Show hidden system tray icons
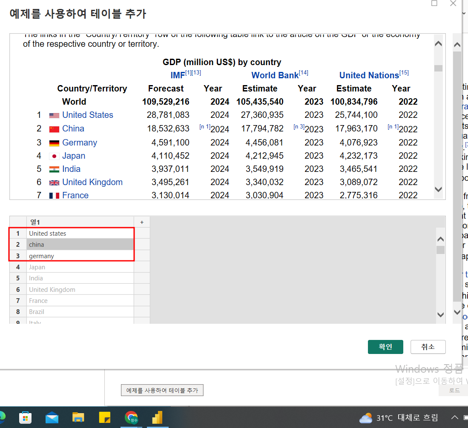Screen dimensions: 468x428 (x=454, y=417)
